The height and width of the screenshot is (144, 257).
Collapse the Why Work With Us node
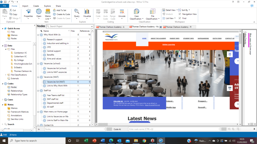(x=38, y=35)
